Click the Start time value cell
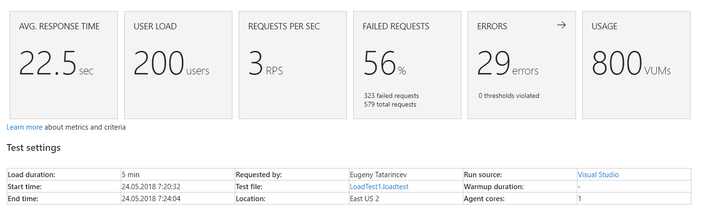Viewport: 703px width, 217px height. [151, 187]
